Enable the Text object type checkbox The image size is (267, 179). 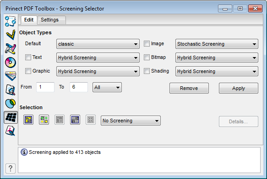coord(28,57)
